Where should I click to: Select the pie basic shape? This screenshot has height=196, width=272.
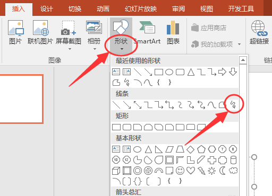[x=138, y=160]
